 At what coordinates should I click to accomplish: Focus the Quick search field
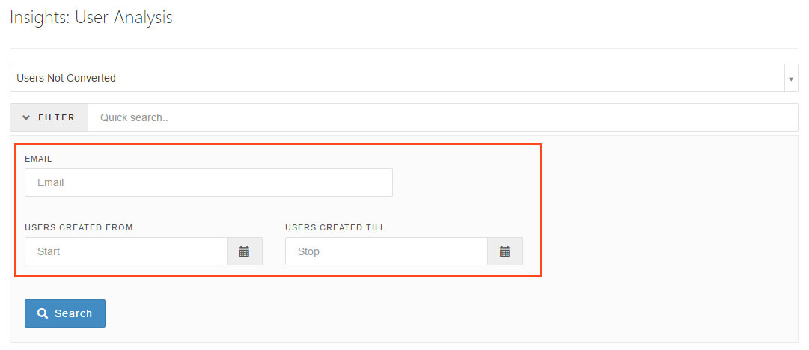point(443,117)
